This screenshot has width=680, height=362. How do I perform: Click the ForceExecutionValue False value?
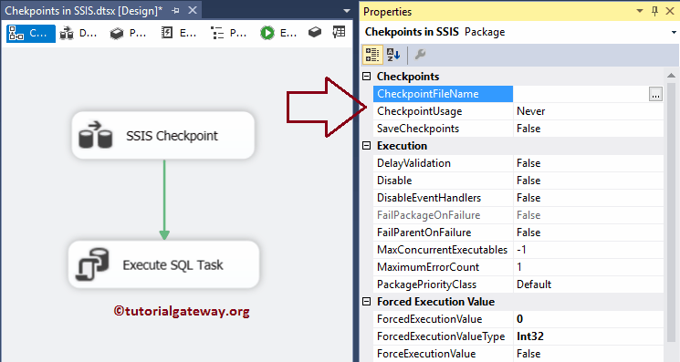coord(528,354)
